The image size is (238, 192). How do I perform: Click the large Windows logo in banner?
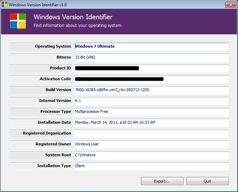(18, 21)
